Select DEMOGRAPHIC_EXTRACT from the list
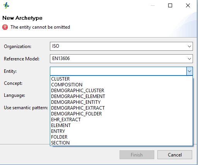This screenshot has width=198, height=165. pos(121,108)
